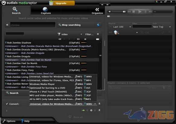The image size is (176, 124).
Task: Click rewind in results preview player
Action: pos(60,39)
